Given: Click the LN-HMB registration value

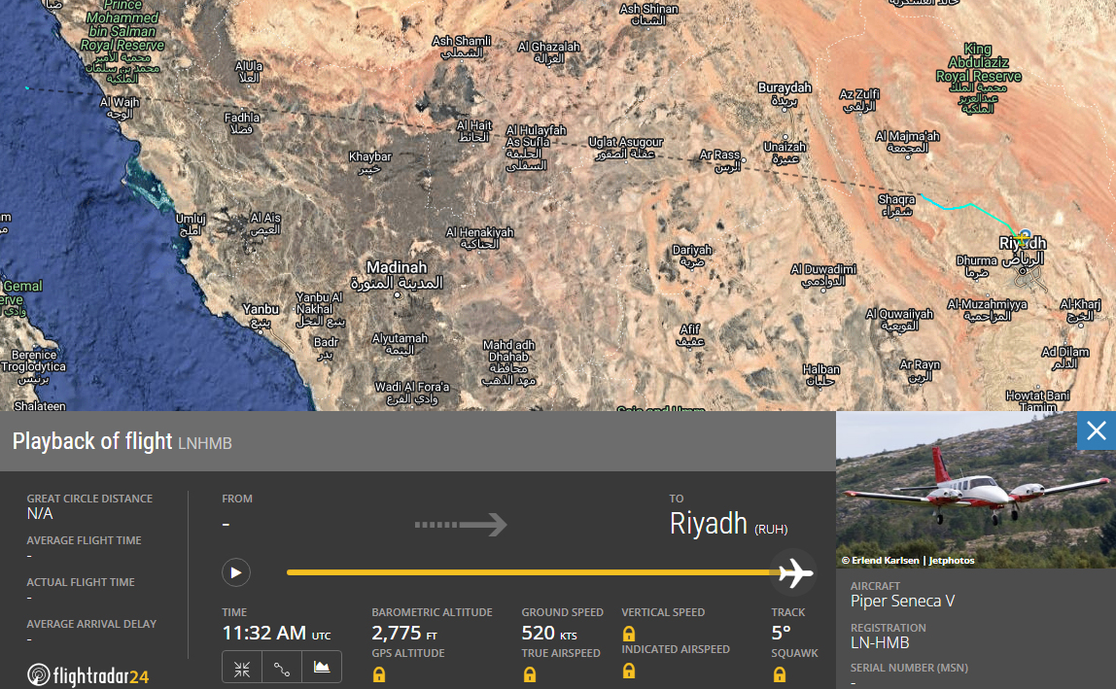Looking at the screenshot, I should (880, 642).
